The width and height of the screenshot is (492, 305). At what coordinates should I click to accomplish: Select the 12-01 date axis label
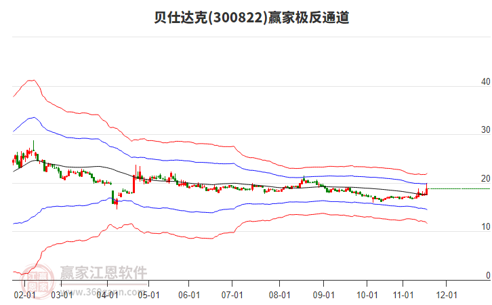(x=447, y=295)
